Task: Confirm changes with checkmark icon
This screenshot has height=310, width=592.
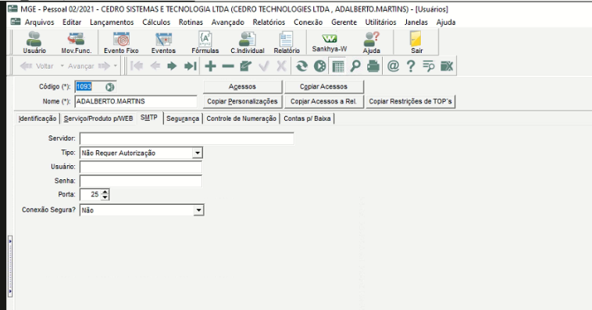Action: [x=264, y=66]
